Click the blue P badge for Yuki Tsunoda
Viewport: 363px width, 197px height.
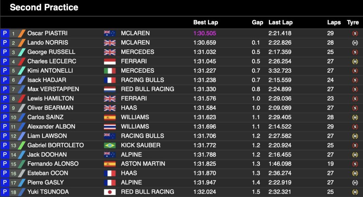(5, 192)
